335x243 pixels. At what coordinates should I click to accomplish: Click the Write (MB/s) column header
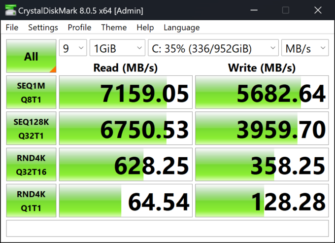[262, 68]
